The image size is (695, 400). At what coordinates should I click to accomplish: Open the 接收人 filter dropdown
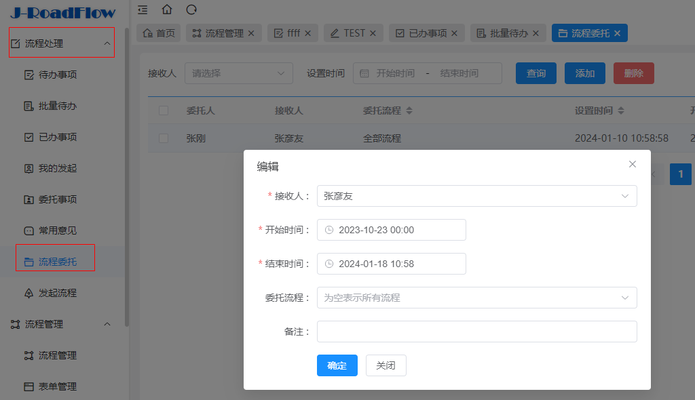pyautogui.click(x=239, y=73)
